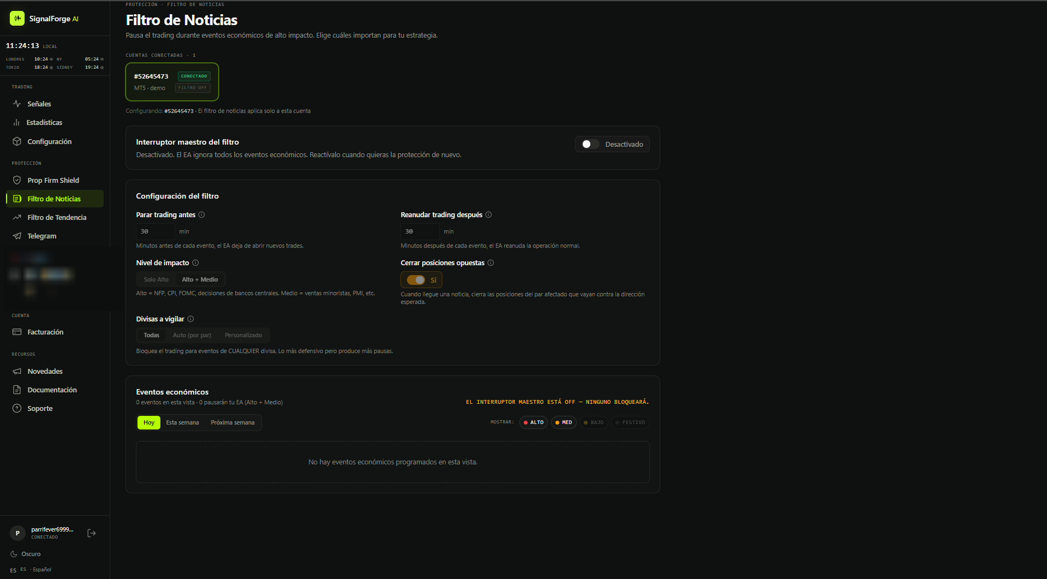Click the Filtro de Noticias page title
Image resolution: width=1047 pixels, height=579 pixels.
coord(182,20)
